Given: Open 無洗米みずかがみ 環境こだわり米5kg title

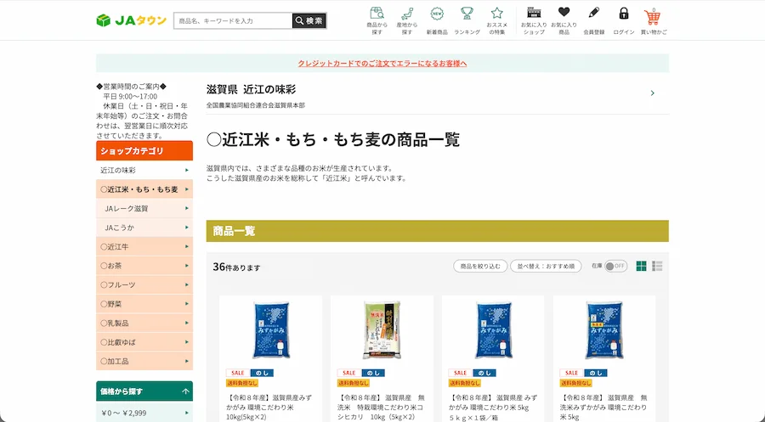Looking at the screenshot, I should pos(604,408).
